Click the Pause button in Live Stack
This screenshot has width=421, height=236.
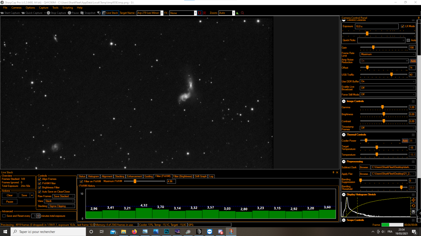pyautogui.click(x=10, y=202)
